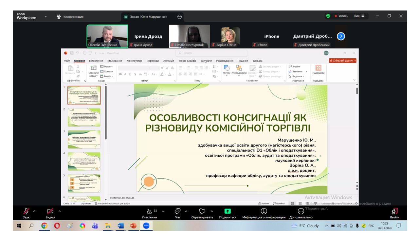Unmute microphone with the Звук icon
The width and height of the screenshot is (419, 236).
[x=26, y=211]
